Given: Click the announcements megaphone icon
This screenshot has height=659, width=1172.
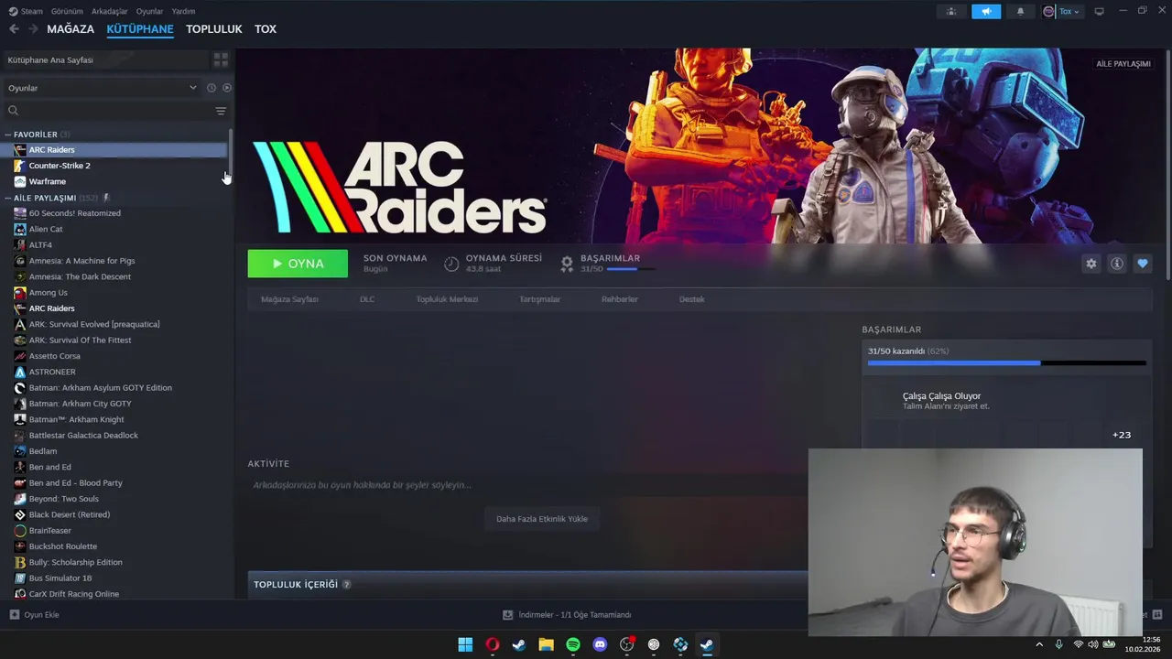Looking at the screenshot, I should coord(986,12).
